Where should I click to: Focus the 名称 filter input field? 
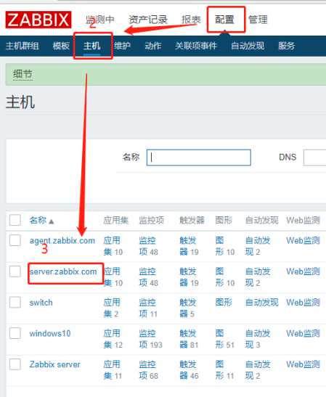(x=199, y=157)
